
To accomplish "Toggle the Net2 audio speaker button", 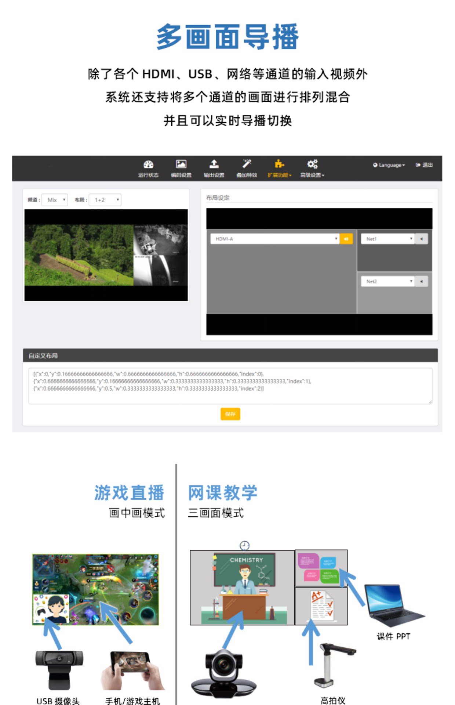I will pyautogui.click(x=422, y=281).
